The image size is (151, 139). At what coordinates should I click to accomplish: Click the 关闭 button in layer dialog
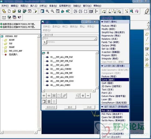click(89, 107)
